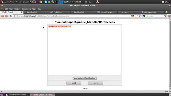
Task: Click the S add-on icon beside navigation arrows
Action: tap(11, 16)
